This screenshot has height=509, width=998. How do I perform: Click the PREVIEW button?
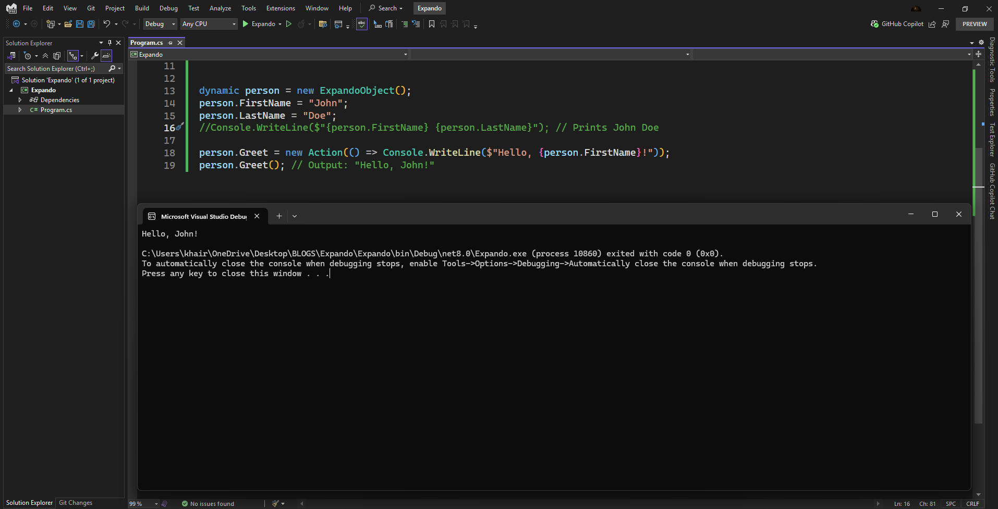click(974, 24)
